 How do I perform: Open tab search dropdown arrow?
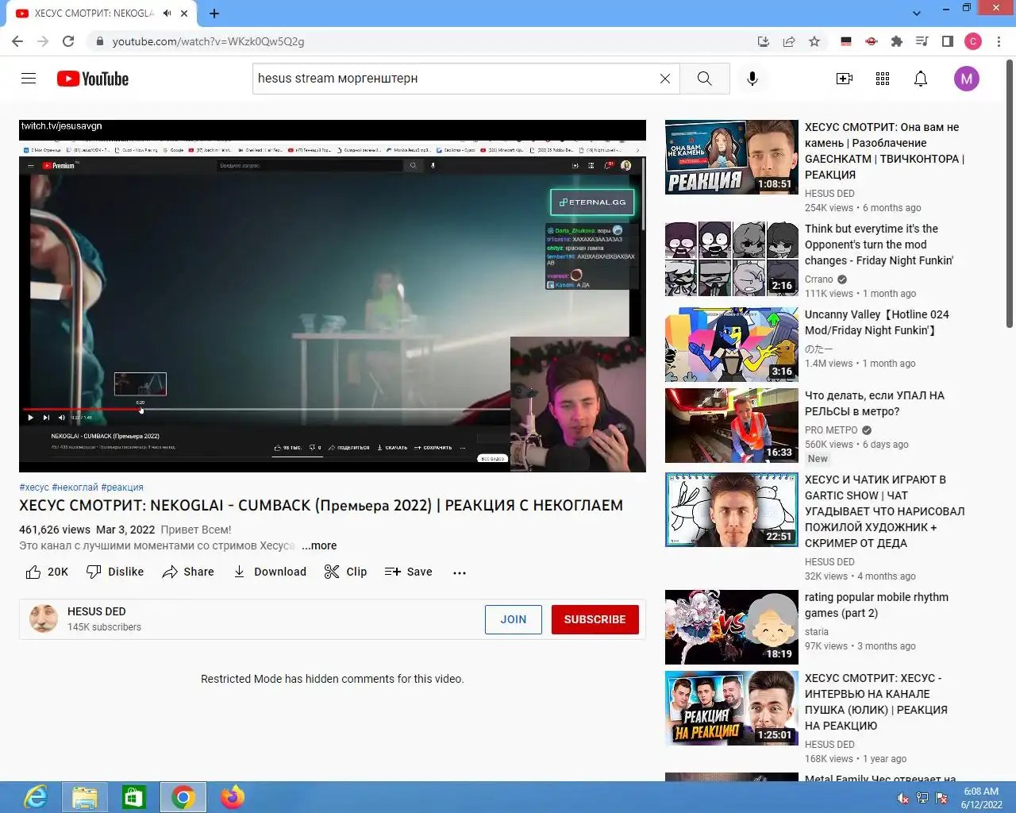click(917, 13)
